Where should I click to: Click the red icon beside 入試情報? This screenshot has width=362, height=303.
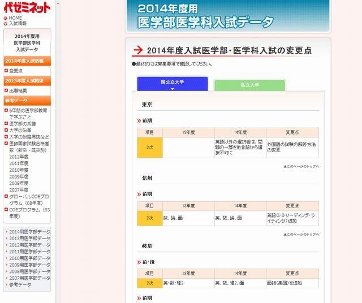coord(6,24)
